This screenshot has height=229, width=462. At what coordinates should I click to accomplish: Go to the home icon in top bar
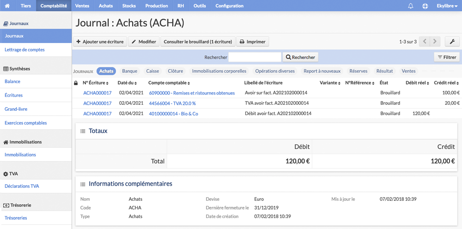8,6
